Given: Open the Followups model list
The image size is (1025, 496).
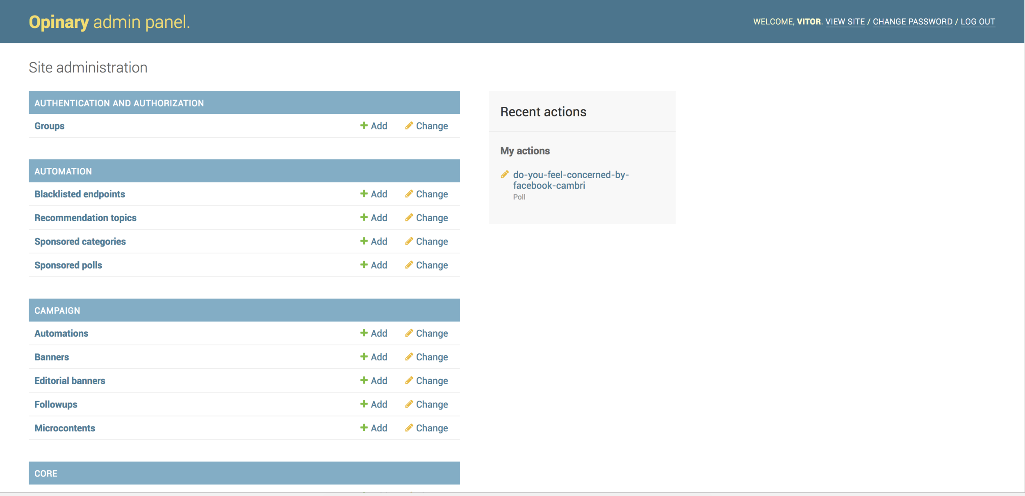Looking at the screenshot, I should tap(56, 404).
